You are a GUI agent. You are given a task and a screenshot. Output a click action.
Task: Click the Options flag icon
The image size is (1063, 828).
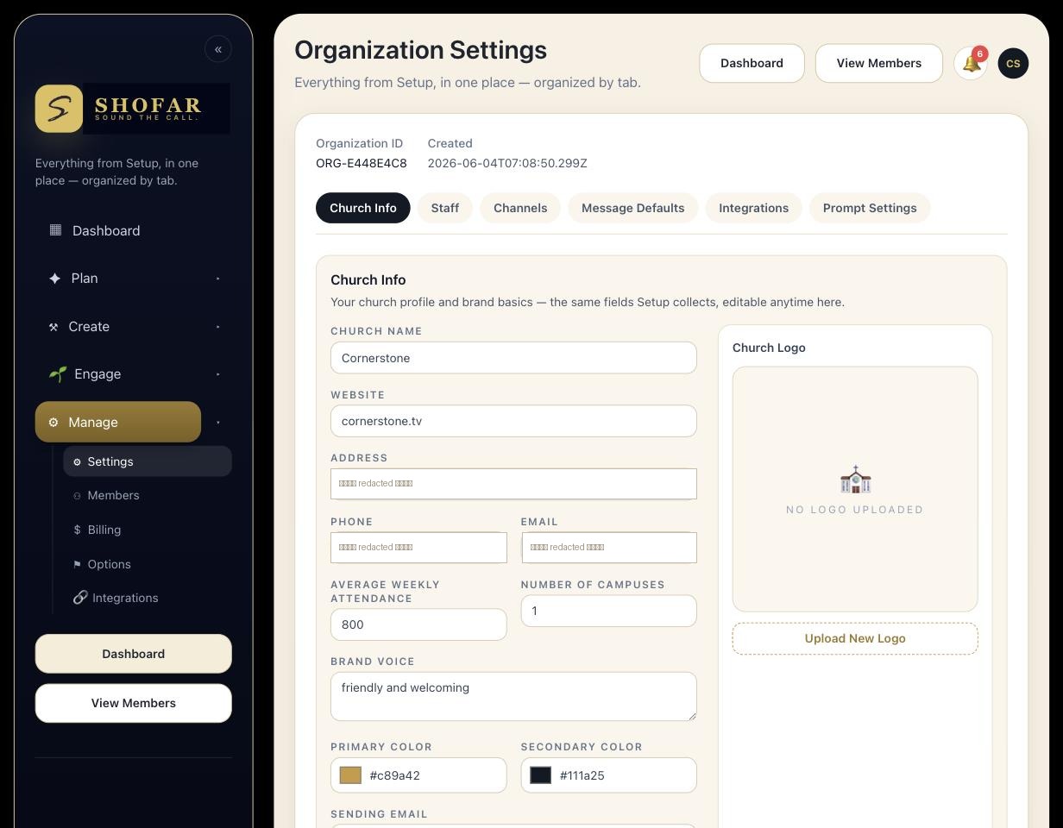[77, 564]
